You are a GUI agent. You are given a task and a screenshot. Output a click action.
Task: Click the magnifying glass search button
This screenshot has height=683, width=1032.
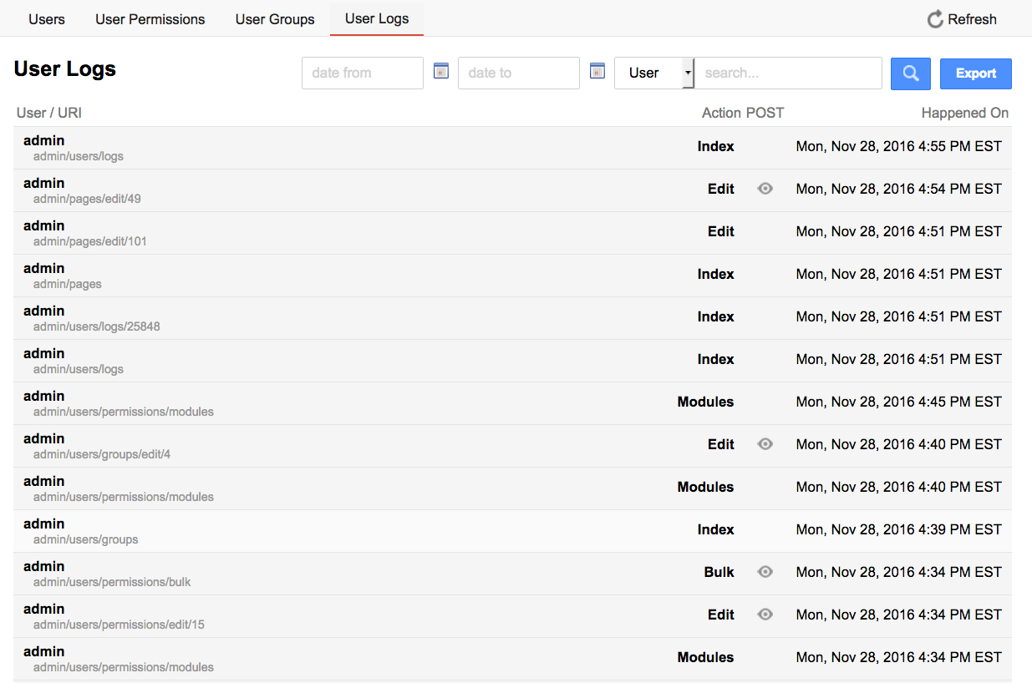point(910,73)
